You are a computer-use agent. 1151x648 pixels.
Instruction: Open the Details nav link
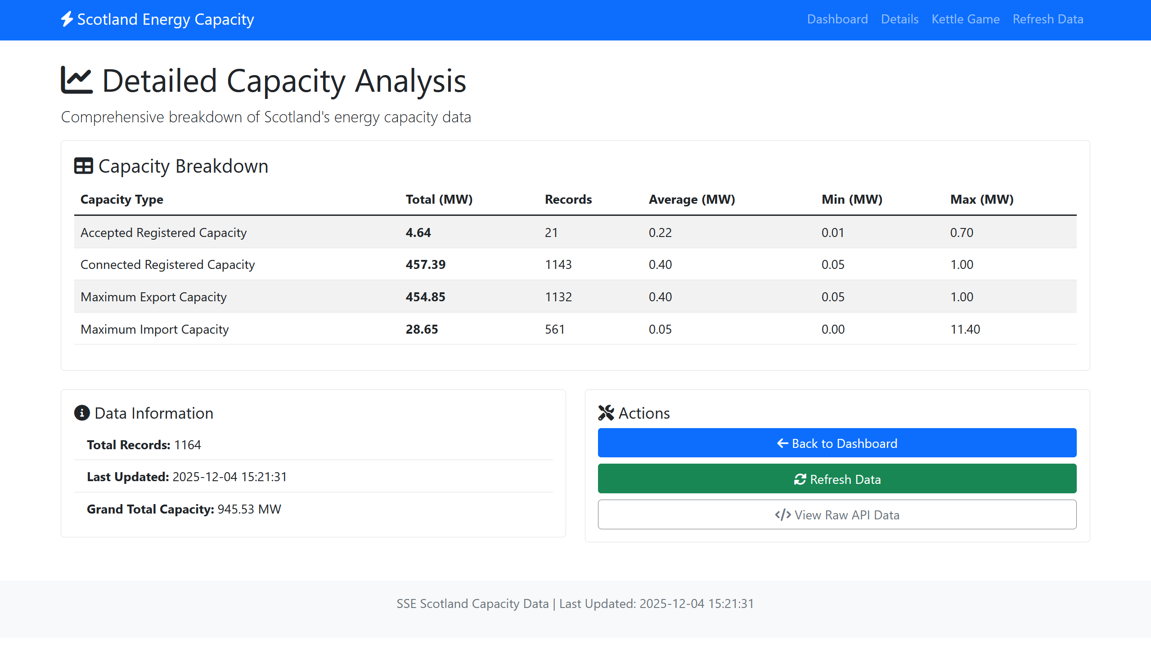(x=899, y=19)
